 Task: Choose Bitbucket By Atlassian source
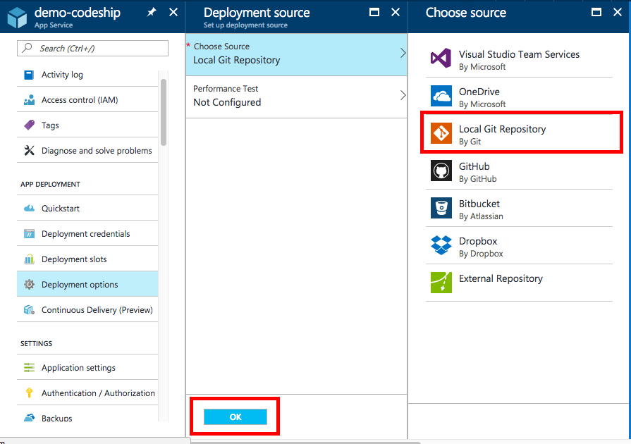pyautogui.click(x=519, y=209)
